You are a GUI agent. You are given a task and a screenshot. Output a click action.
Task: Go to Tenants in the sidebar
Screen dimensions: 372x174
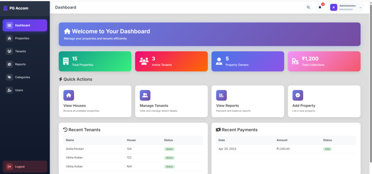click(x=20, y=51)
